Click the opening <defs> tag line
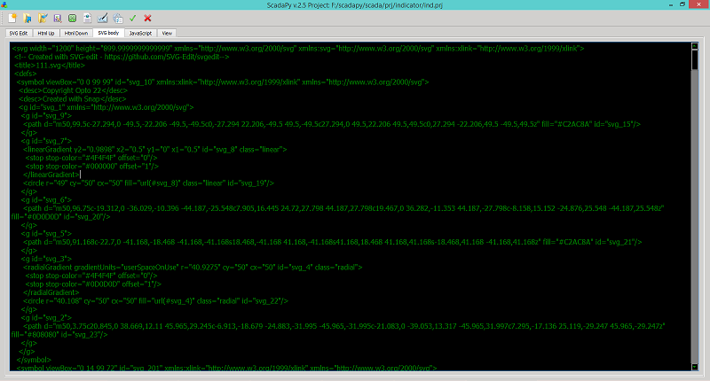 tap(26, 74)
